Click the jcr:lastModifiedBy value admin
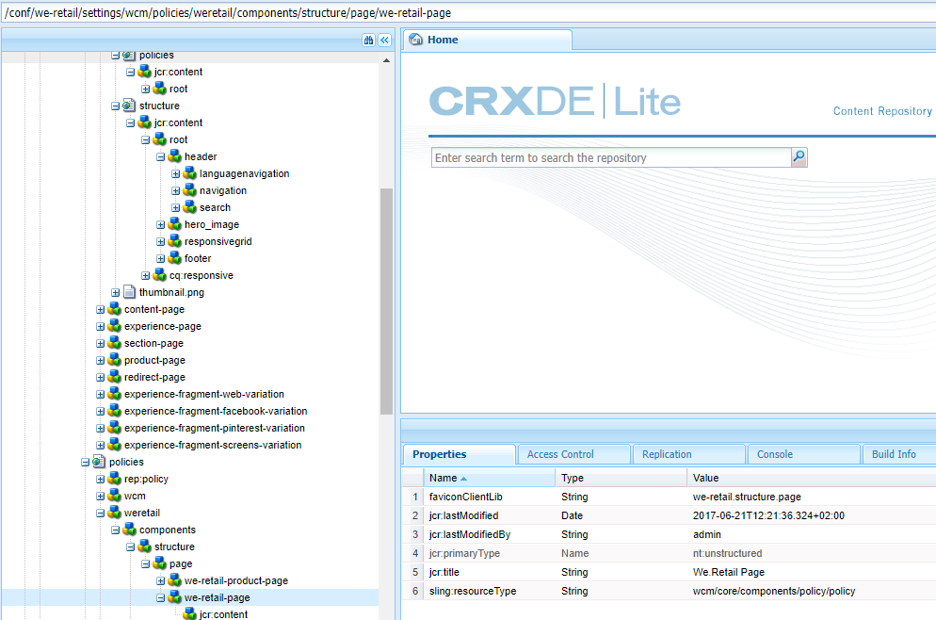The image size is (936, 620). click(707, 534)
